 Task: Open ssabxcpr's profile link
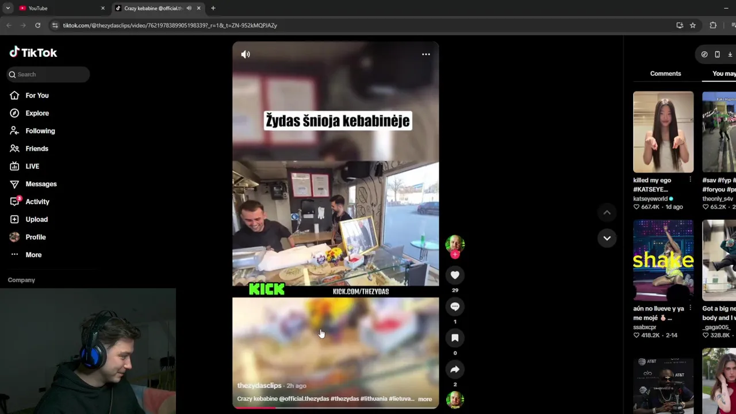pyautogui.click(x=645, y=327)
